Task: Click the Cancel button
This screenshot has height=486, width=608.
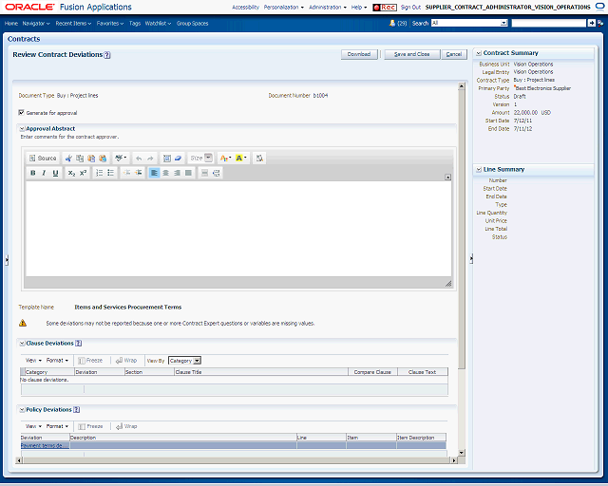Action: 454,54
